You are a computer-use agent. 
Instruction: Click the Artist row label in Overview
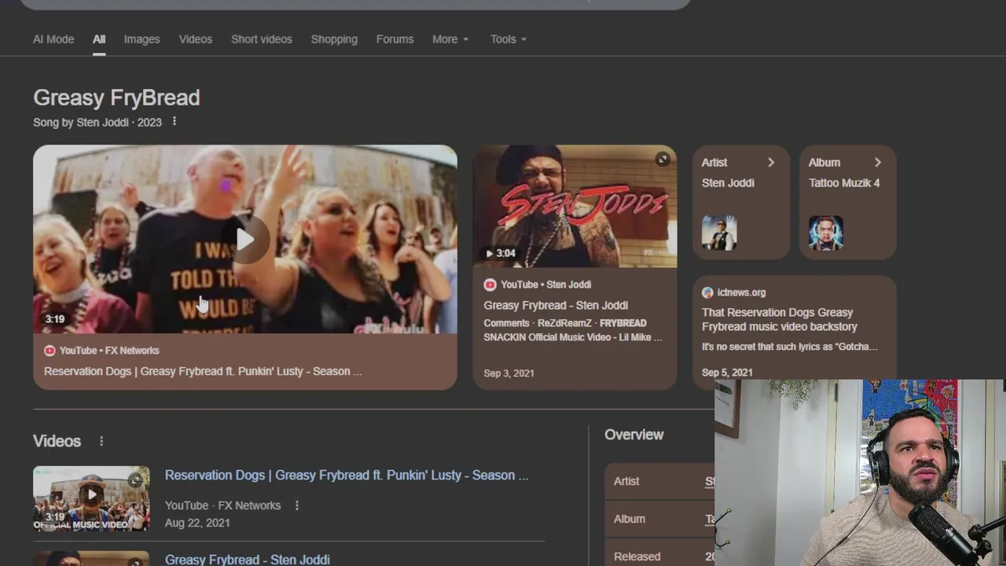click(x=626, y=481)
